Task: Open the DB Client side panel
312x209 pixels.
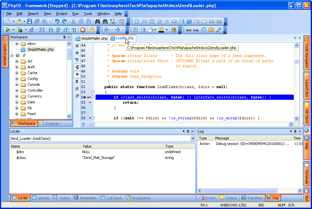Action: 307,113
